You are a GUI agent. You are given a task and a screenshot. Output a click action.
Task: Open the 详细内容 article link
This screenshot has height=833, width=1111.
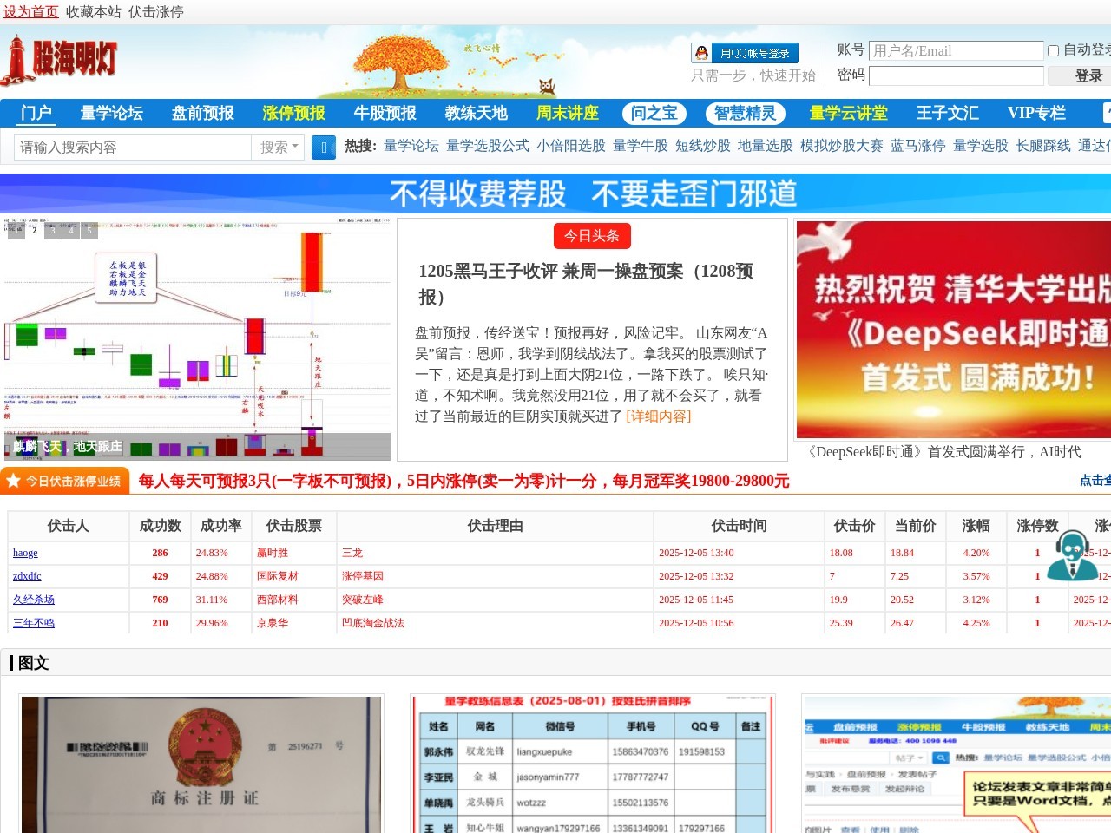point(657,416)
